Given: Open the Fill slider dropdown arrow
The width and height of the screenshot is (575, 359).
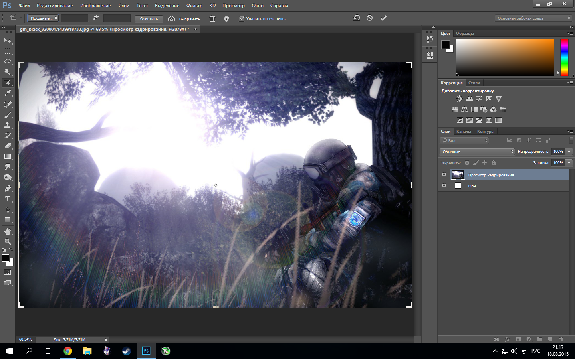Looking at the screenshot, I should (x=569, y=163).
